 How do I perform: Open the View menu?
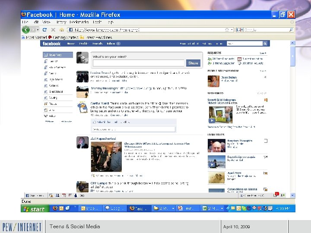coord(46,22)
